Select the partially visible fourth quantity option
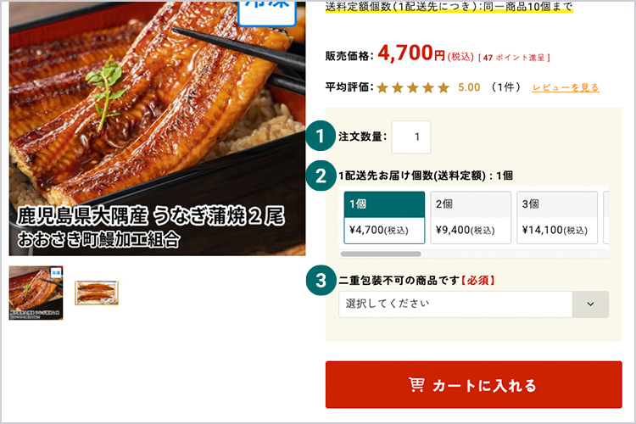This screenshot has height=424, width=636. coord(606,217)
